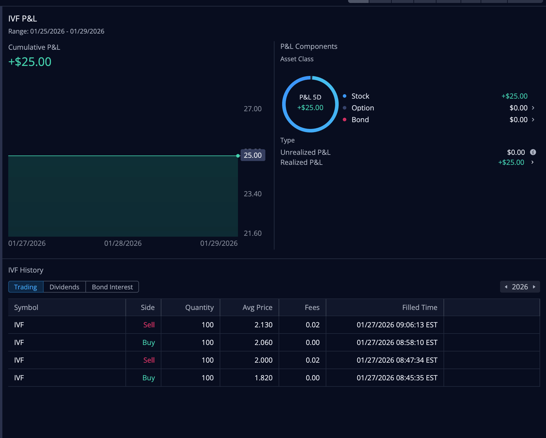Go to previous year using left arrow

(x=506, y=287)
